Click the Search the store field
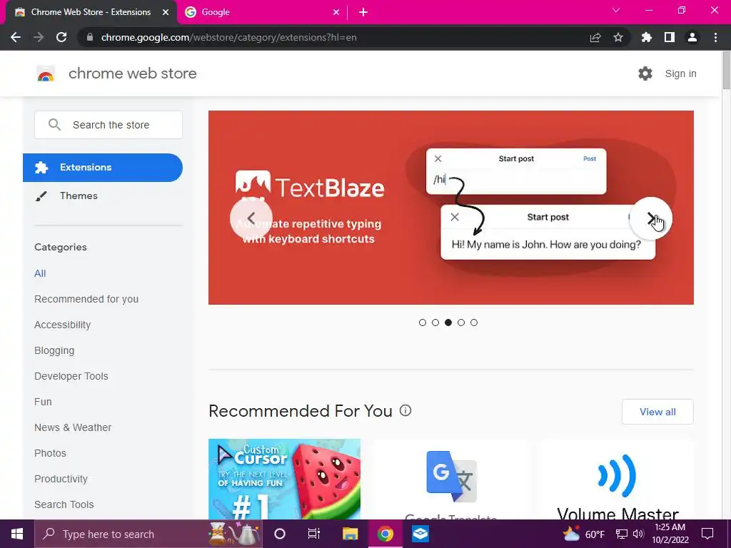Viewport: 731px width, 548px height. point(109,125)
